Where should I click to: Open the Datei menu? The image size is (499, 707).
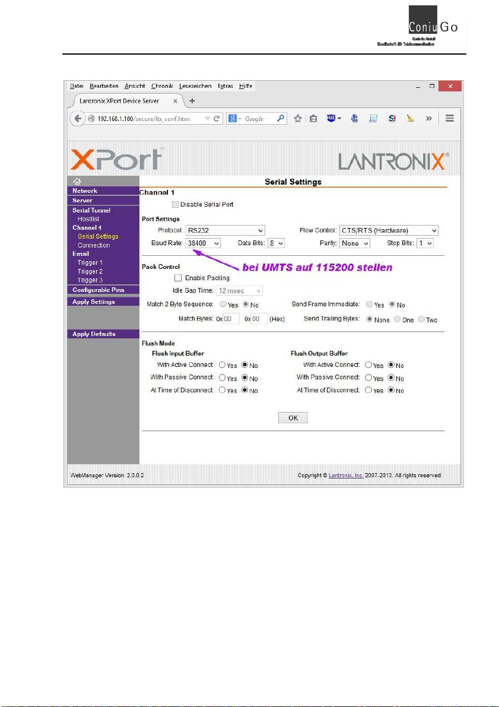(x=77, y=85)
